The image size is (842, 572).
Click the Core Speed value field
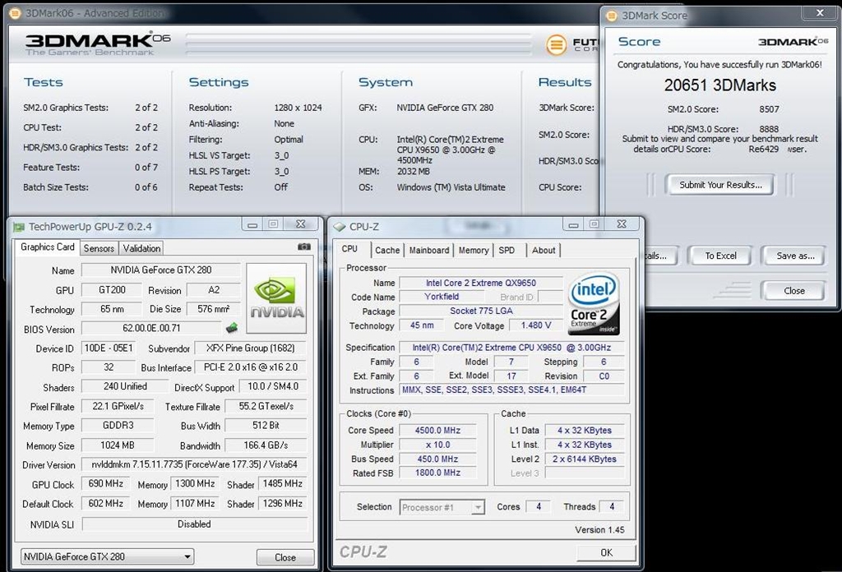(439, 430)
